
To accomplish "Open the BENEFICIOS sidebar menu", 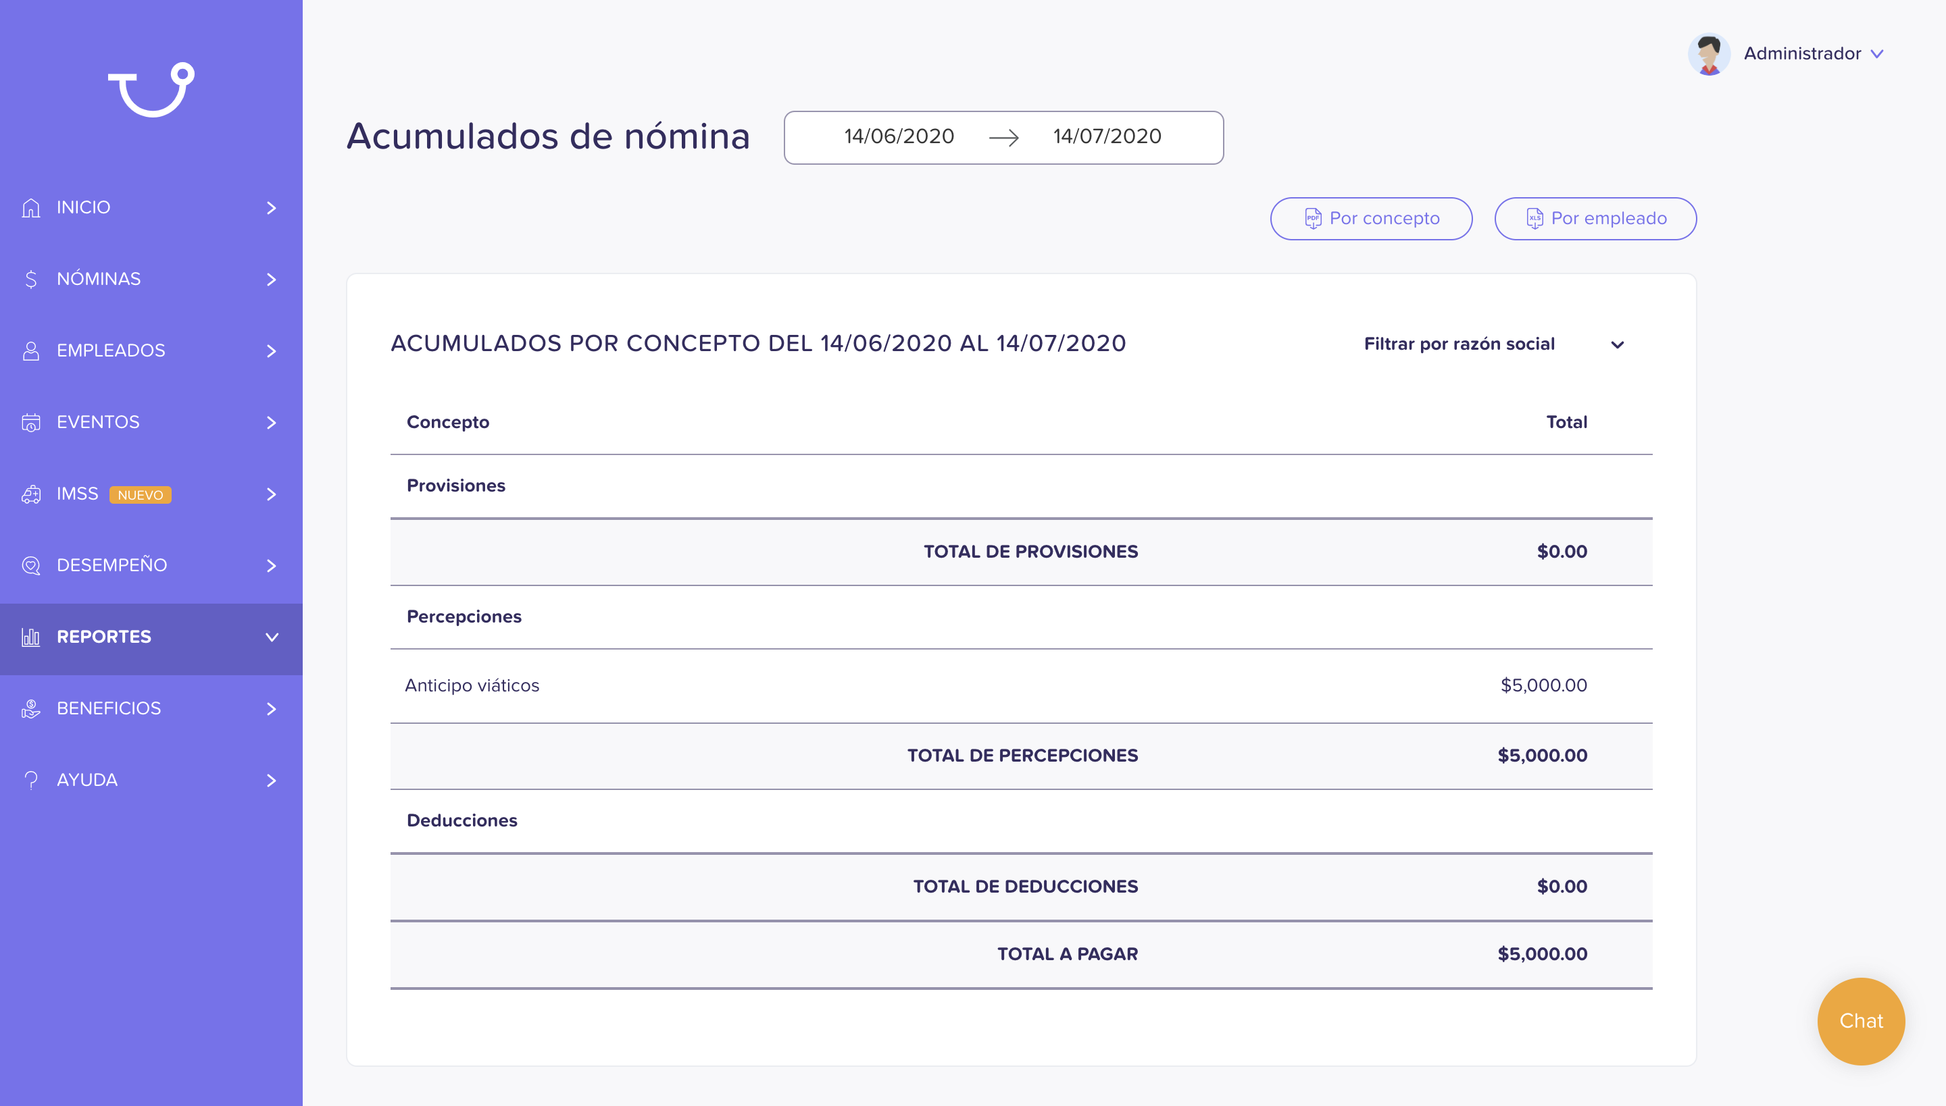I will pos(151,709).
